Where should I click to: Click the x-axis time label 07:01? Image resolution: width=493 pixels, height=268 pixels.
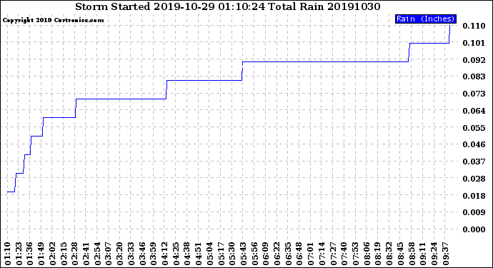311,254
